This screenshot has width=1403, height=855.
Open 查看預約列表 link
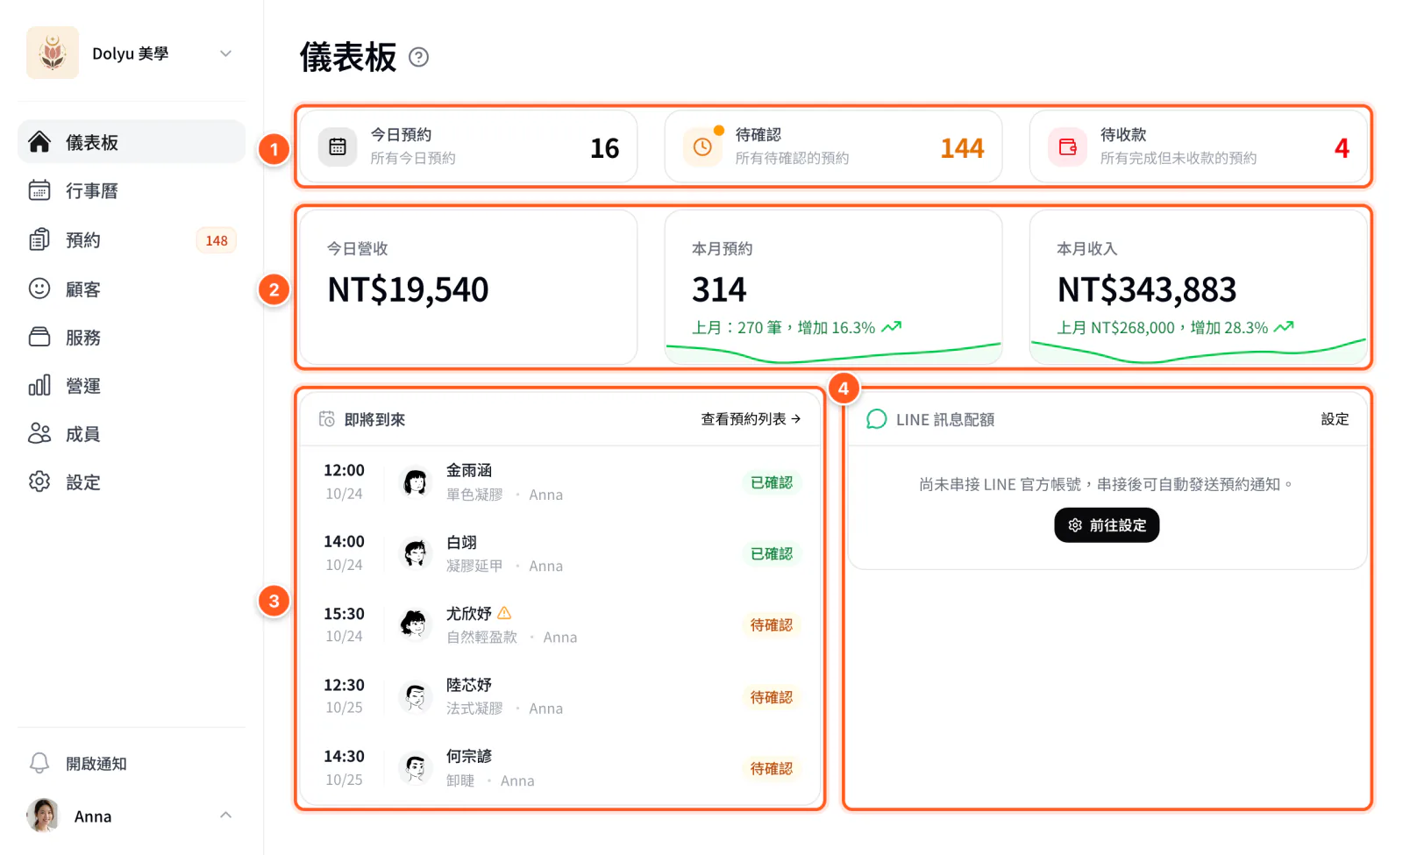point(751,419)
